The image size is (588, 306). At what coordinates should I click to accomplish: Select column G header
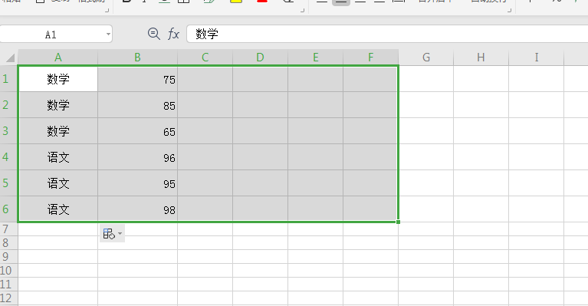[426, 58]
